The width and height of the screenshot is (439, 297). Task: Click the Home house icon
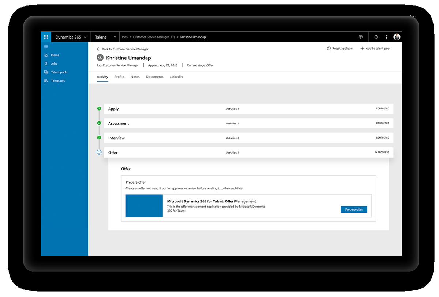tap(46, 55)
